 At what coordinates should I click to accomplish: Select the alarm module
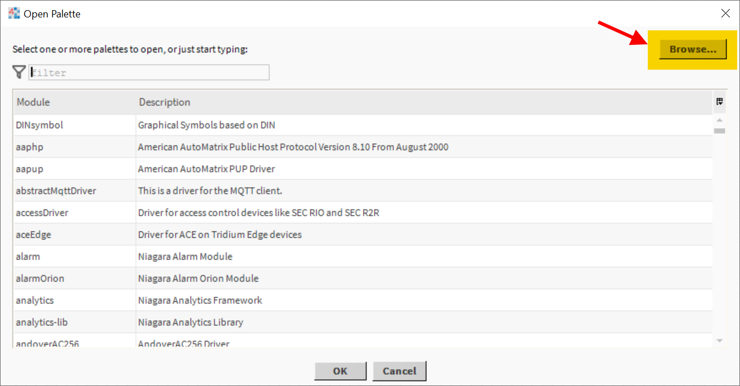click(28, 257)
